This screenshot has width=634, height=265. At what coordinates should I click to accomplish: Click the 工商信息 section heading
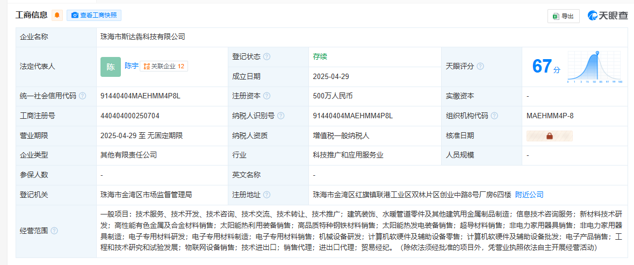[x=32, y=16]
